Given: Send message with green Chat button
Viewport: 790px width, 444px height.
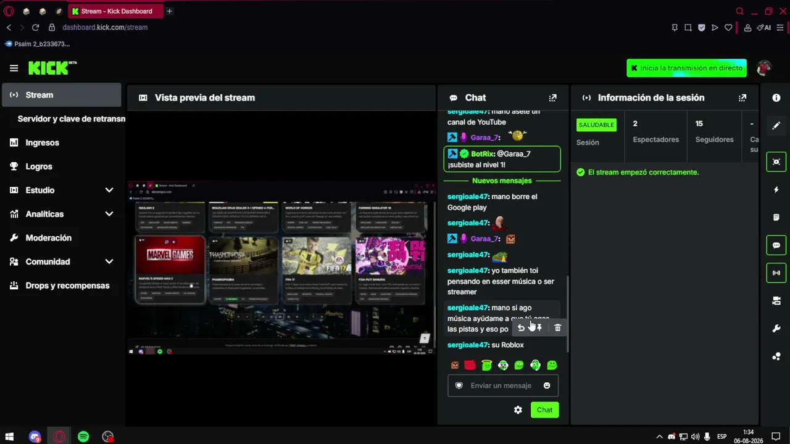Looking at the screenshot, I should pos(544,410).
